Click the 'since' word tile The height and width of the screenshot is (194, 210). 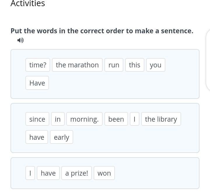(x=37, y=119)
